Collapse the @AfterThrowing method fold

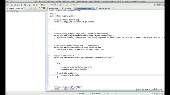click(x=49, y=45)
